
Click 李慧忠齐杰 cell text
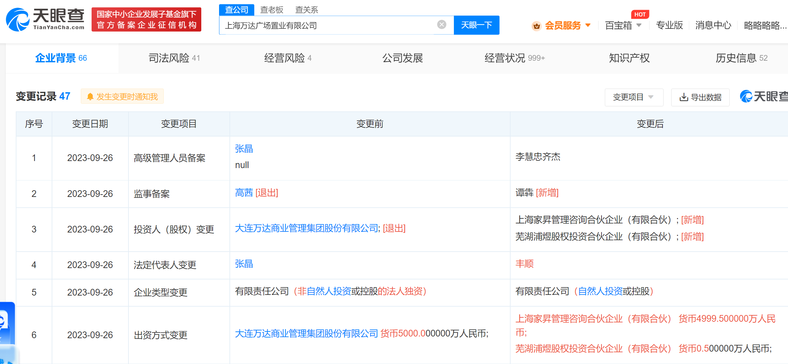[x=538, y=157]
